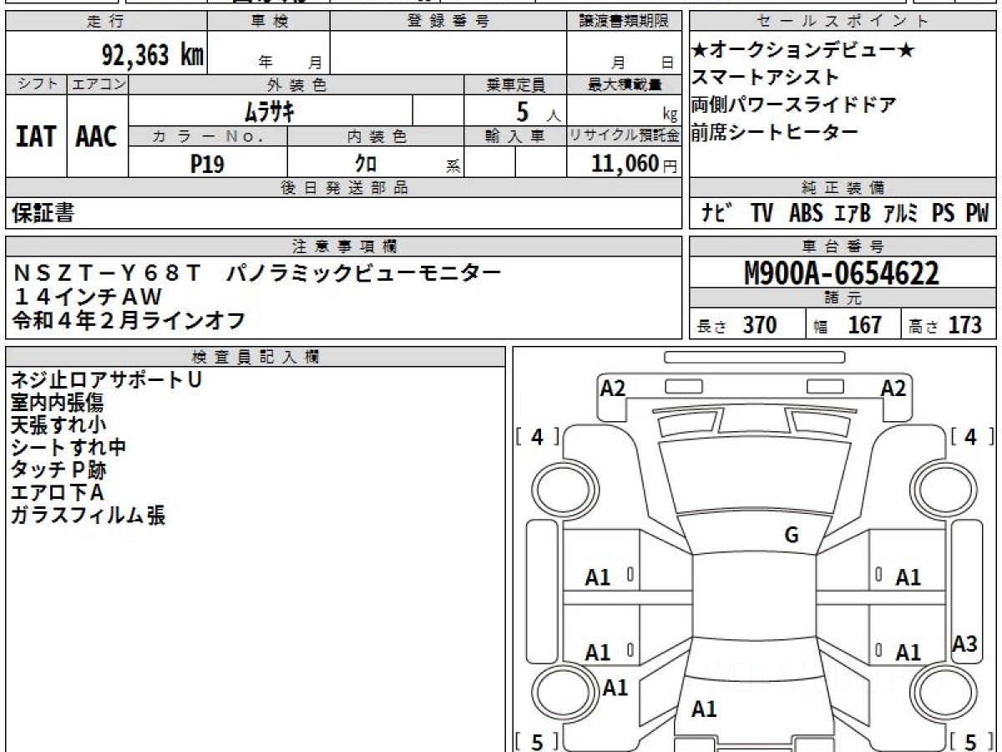Select the 外装色 header
Viewport: 1002px width, 752px height.
pos(296,84)
